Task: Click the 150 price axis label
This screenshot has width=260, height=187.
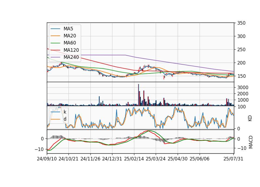Action: point(241,76)
